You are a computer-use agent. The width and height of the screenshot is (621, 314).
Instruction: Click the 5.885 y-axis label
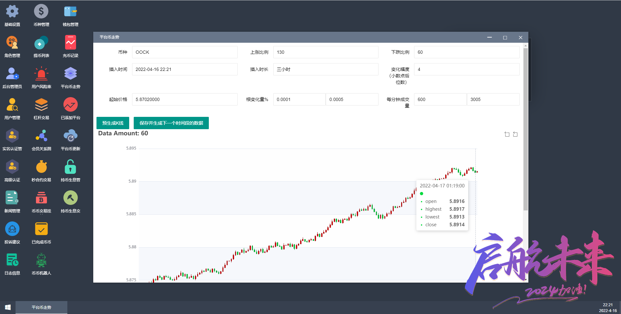click(131, 214)
